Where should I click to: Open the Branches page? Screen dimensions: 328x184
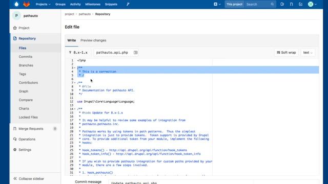point(26,65)
